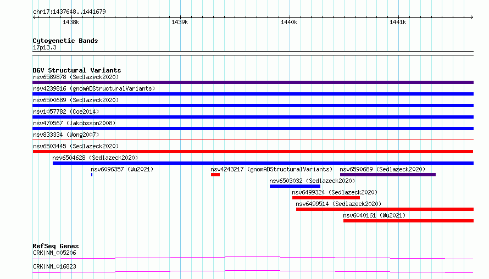Click the blue nsv470567 variant bar
The width and height of the screenshot is (489, 279).
coord(253,129)
